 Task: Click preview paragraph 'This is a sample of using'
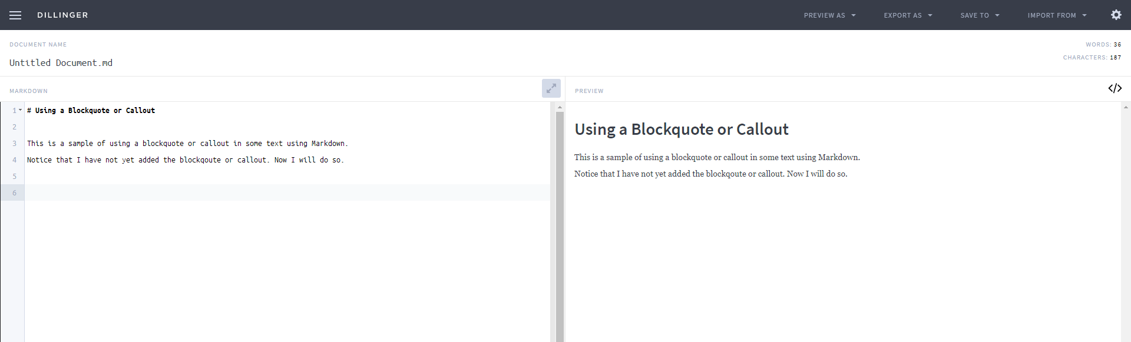[x=717, y=157]
